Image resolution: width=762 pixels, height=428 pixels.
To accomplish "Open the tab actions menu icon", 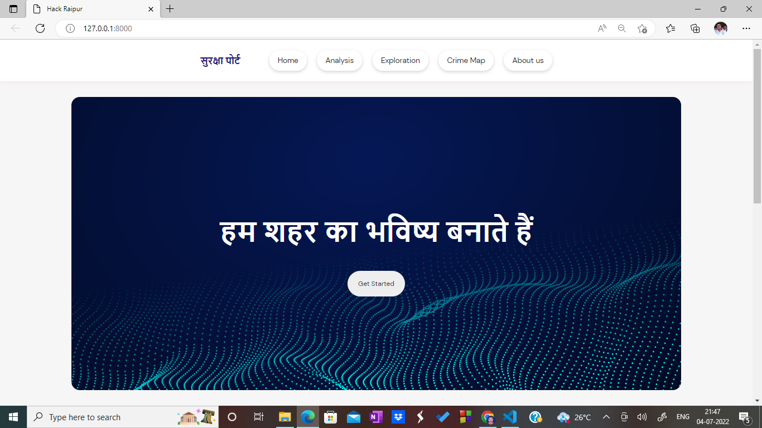I will pos(13,9).
